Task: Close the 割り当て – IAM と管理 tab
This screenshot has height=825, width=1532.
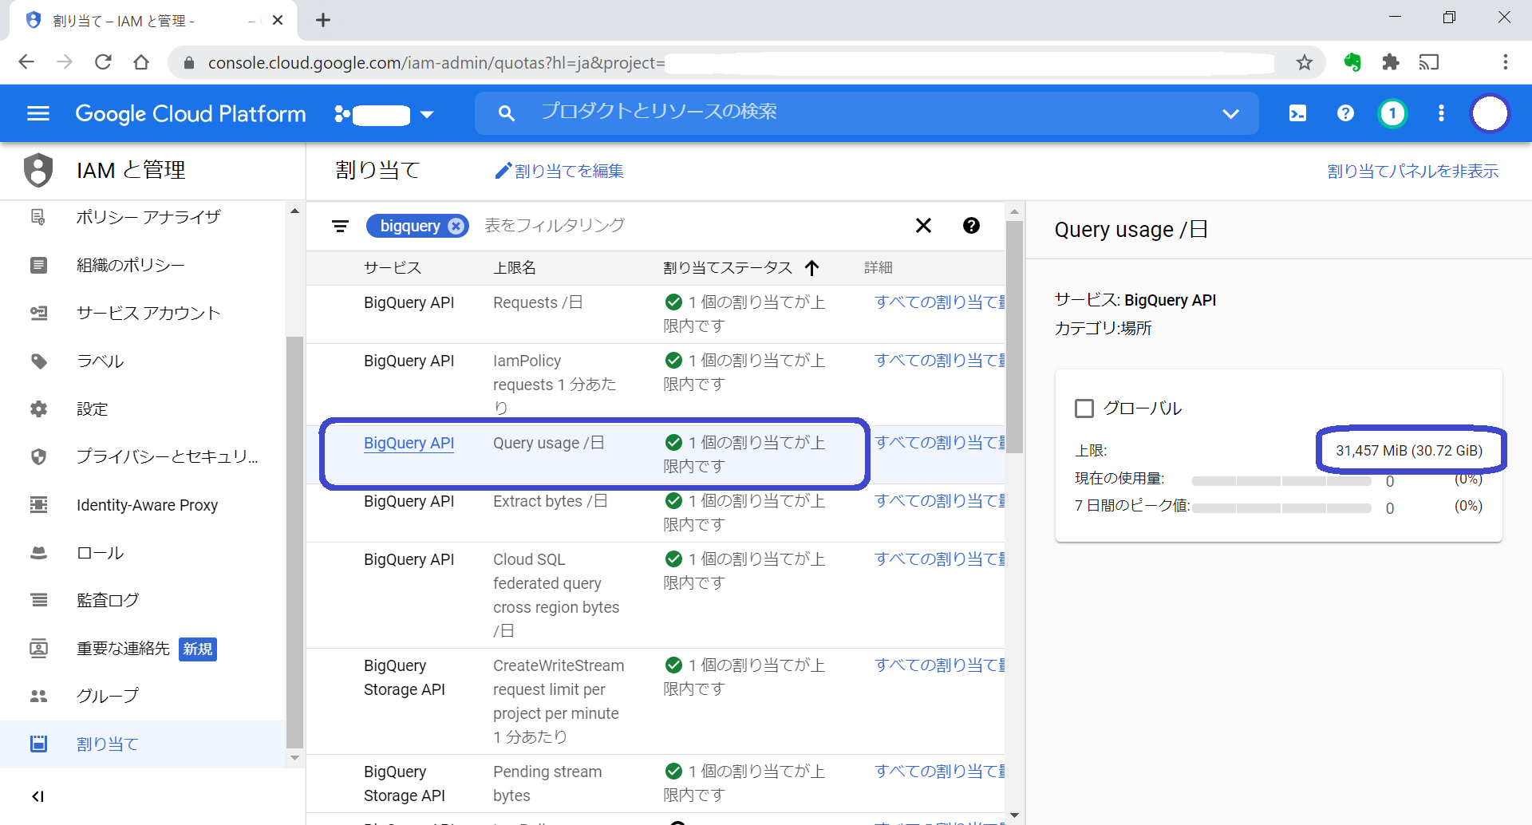Action: (x=278, y=20)
